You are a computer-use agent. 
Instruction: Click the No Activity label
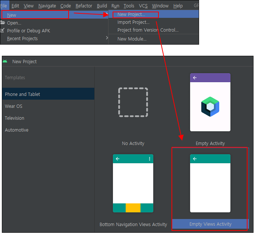click(133, 144)
